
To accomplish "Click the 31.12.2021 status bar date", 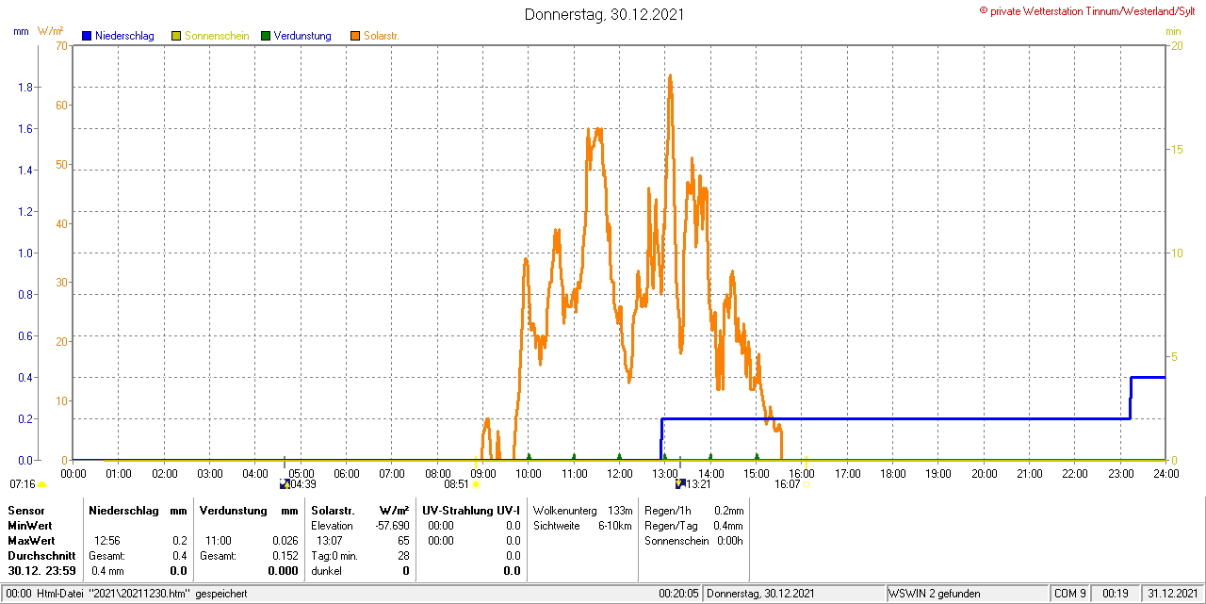I will (x=1171, y=594).
